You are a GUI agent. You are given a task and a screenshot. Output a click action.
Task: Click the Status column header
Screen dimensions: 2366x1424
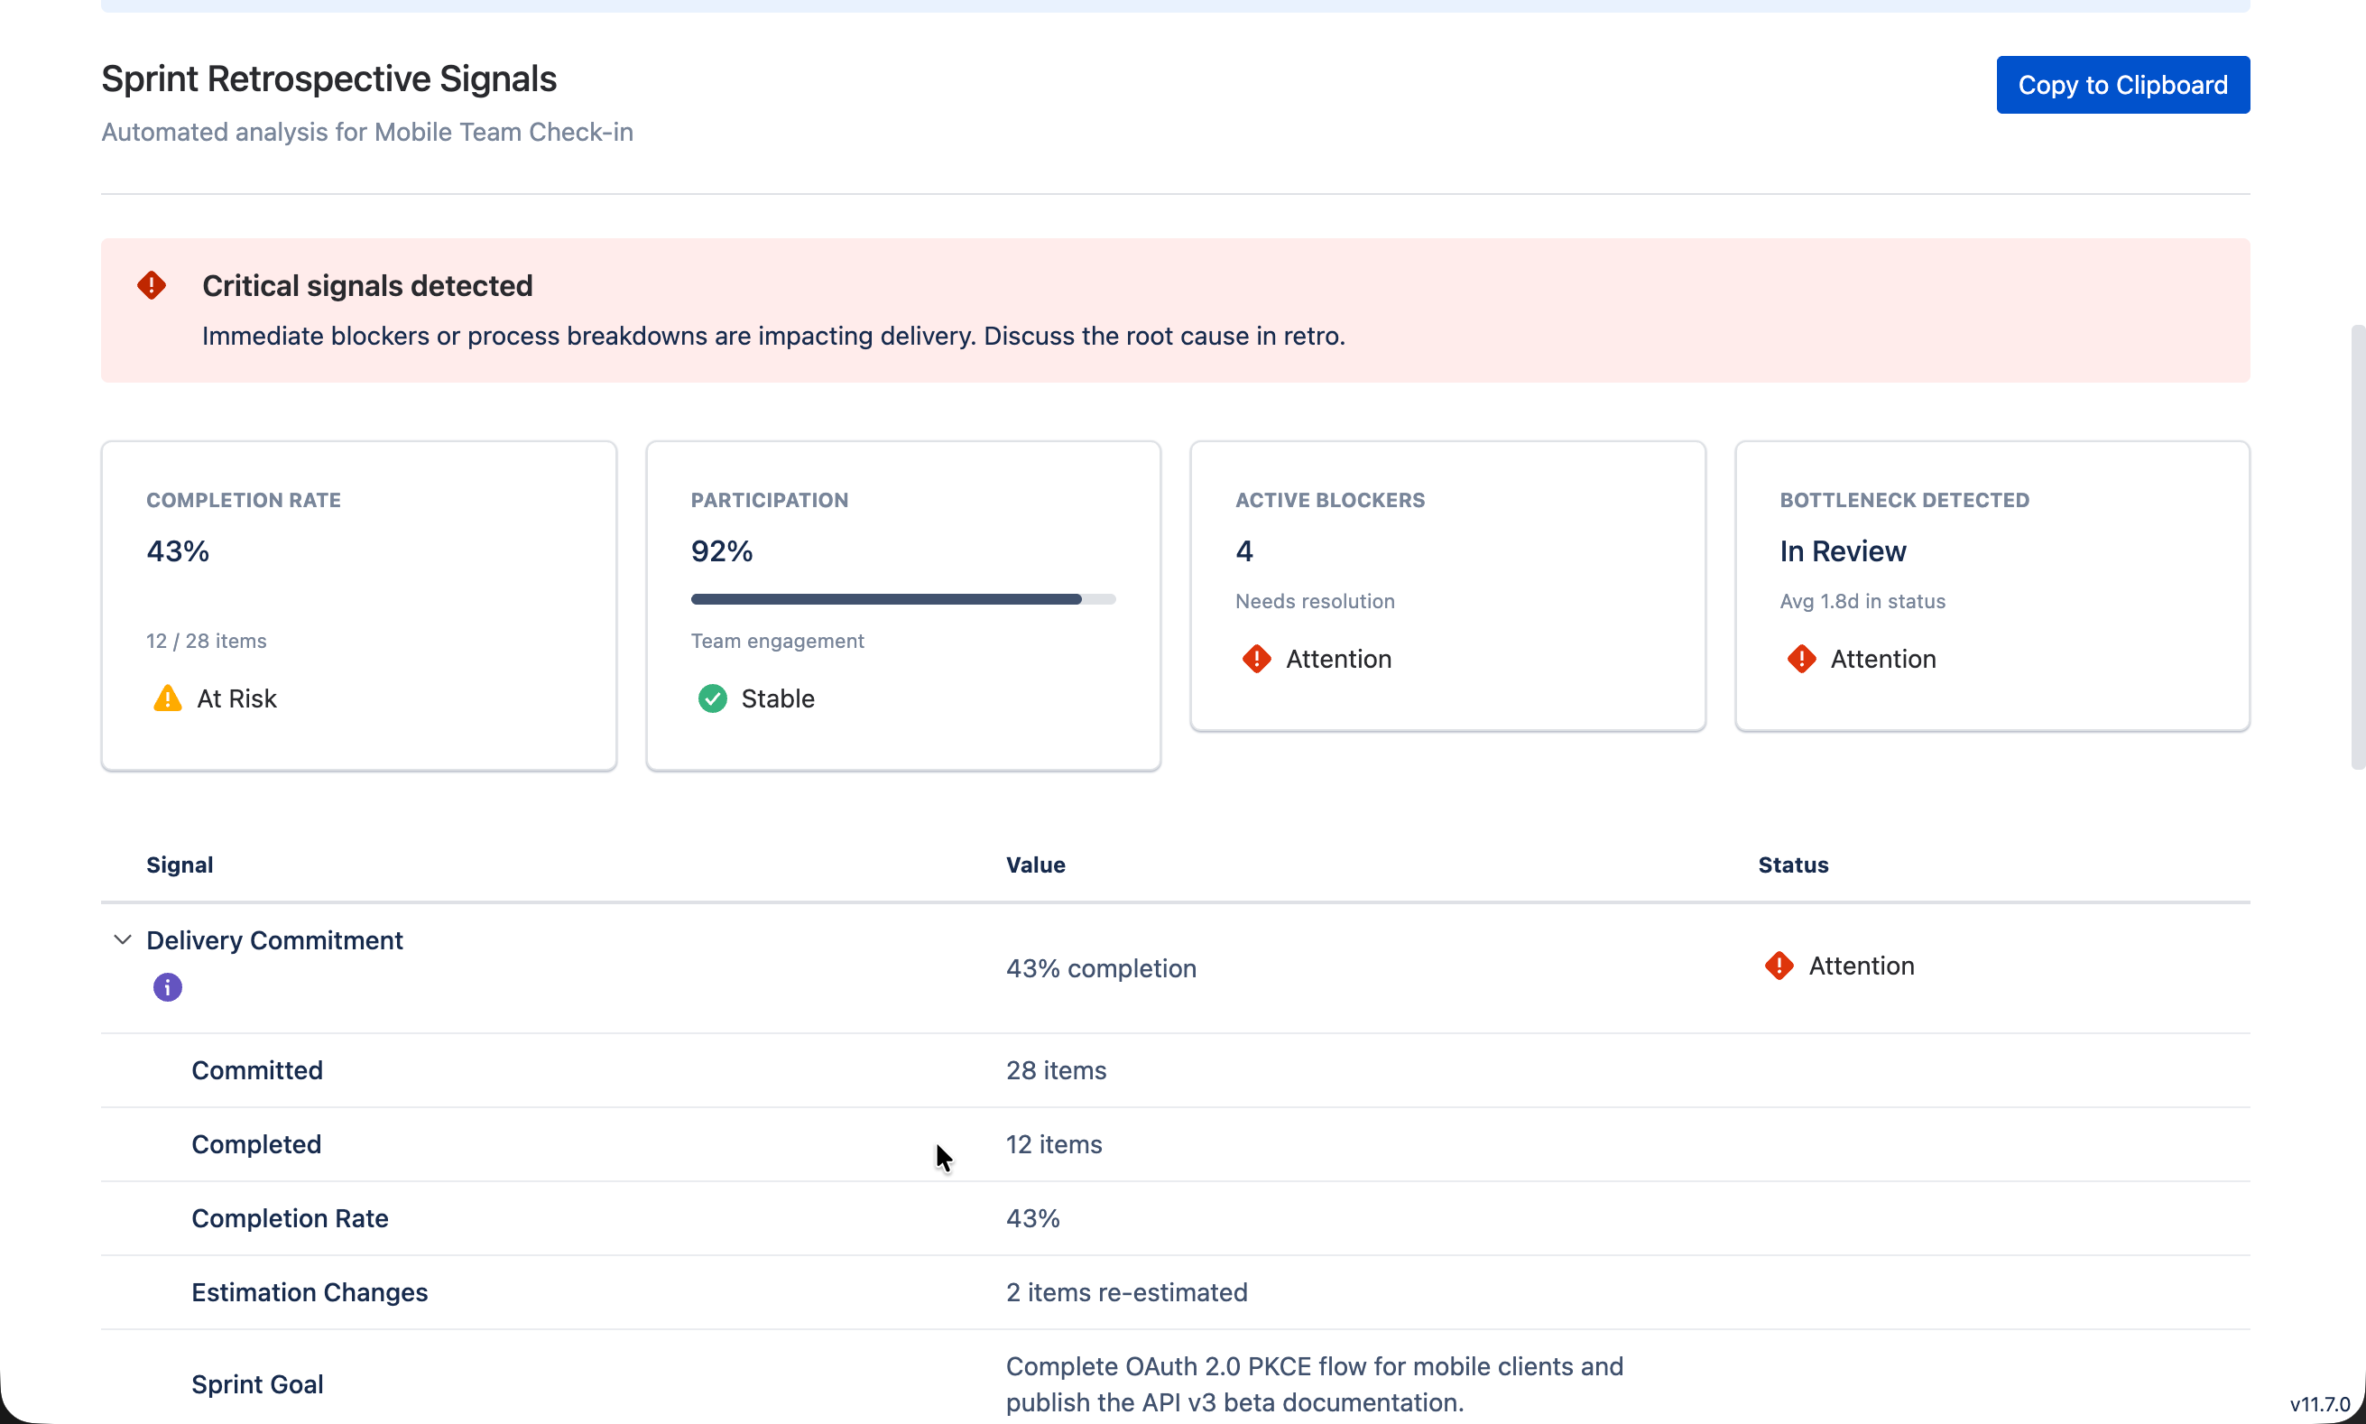click(x=1792, y=865)
